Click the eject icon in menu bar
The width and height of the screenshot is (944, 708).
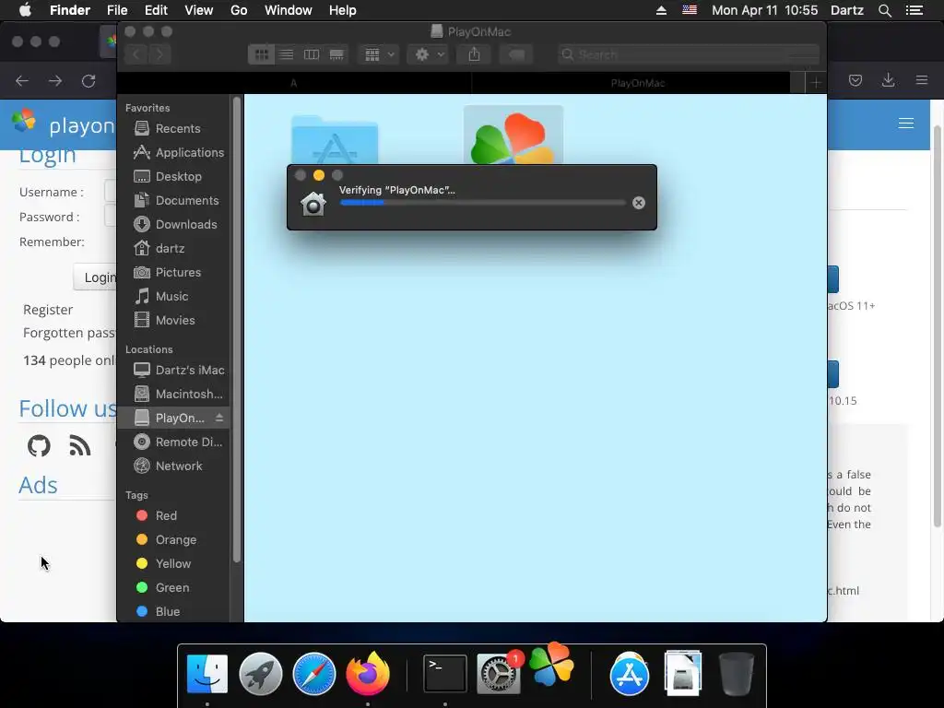[x=661, y=10]
